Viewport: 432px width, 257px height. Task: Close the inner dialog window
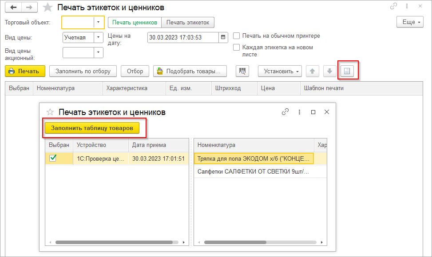click(x=327, y=112)
